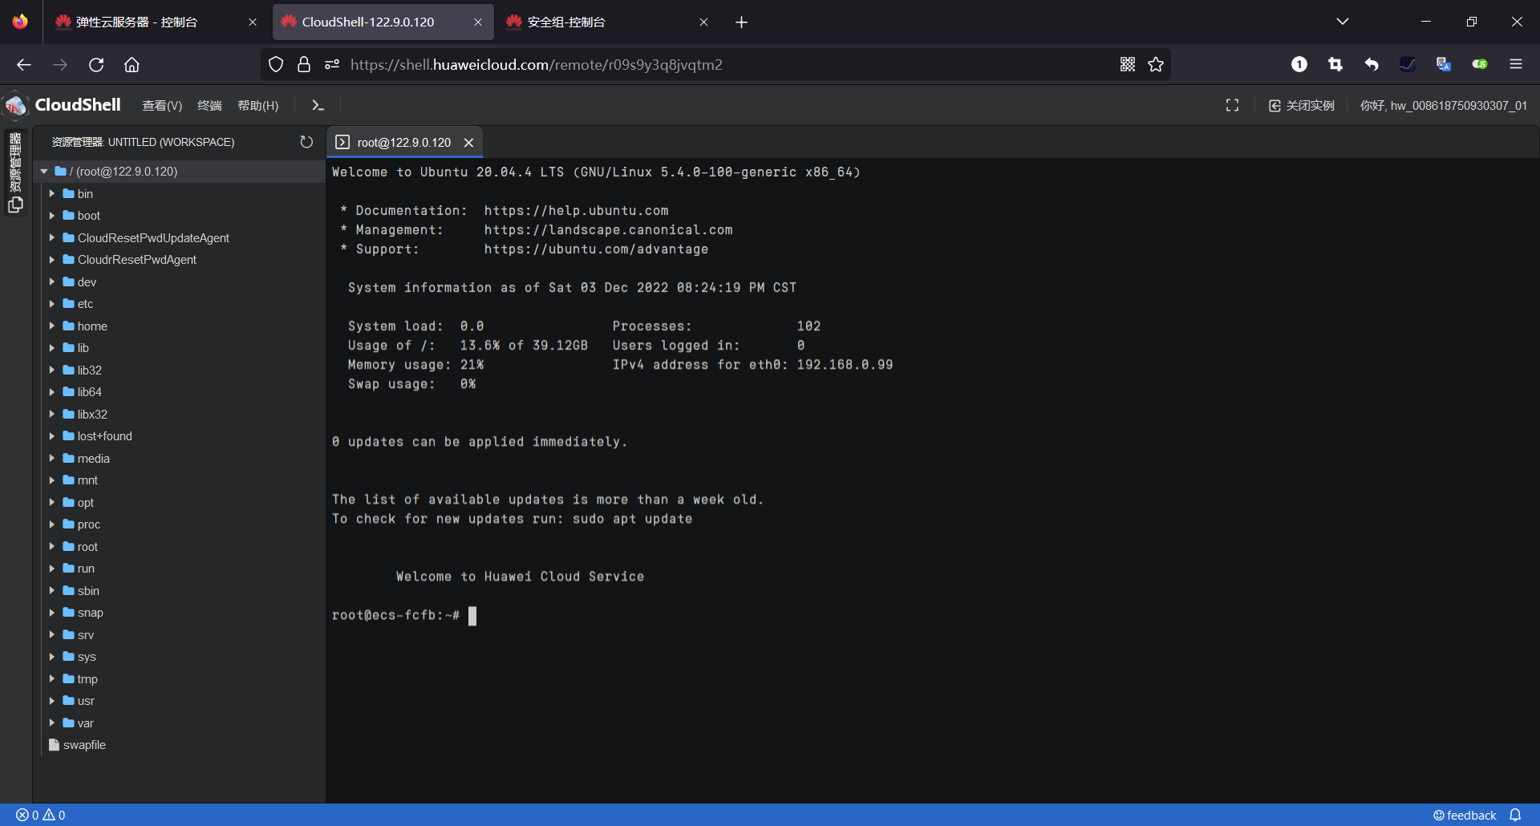Screen dimensions: 1540x826
Task: Select the swapfile file
Action: pos(84,745)
